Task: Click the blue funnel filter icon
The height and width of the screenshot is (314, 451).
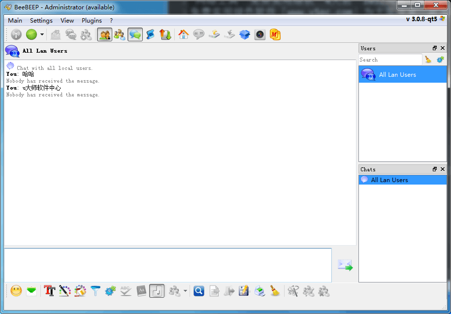Action: [95, 291]
